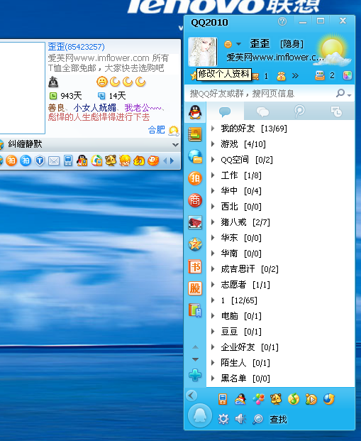Expand the 我的好友 [13/69] group

(213, 129)
